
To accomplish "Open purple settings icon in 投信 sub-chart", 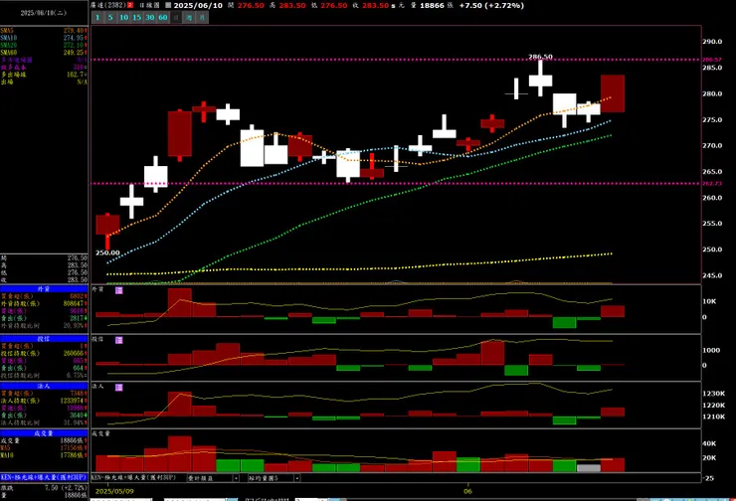I will point(118,340).
